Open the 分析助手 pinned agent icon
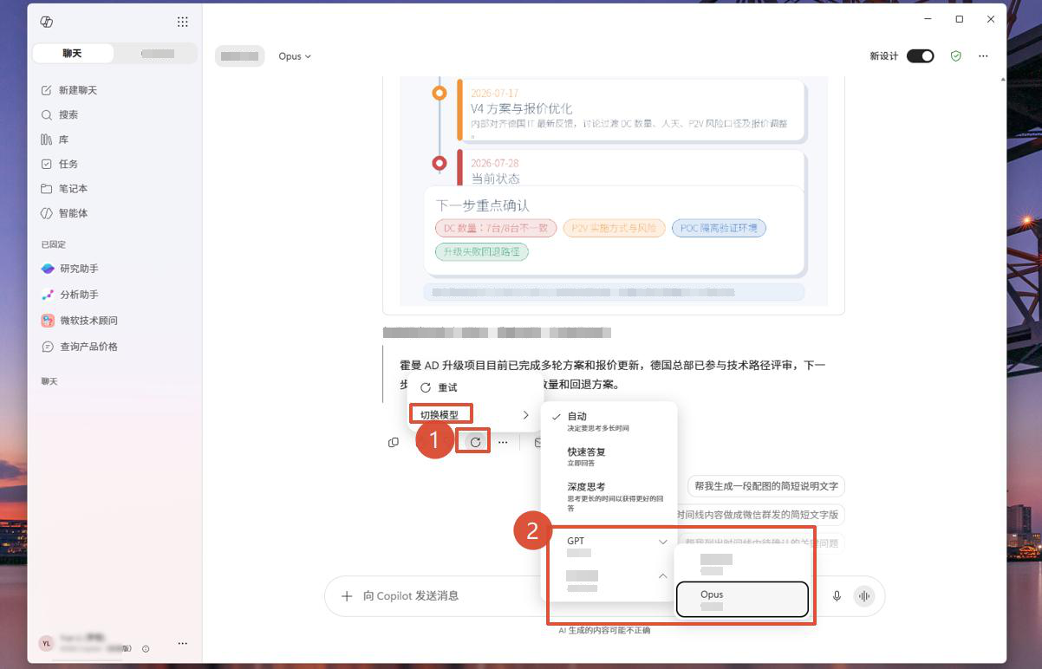 (x=48, y=295)
